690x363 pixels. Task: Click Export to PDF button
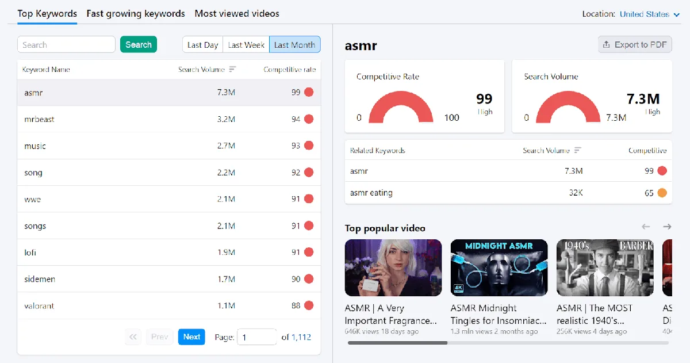coord(635,45)
